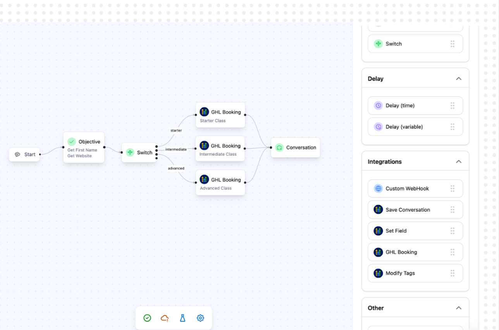Click the GHL icon on Advanced Class node

(x=204, y=179)
